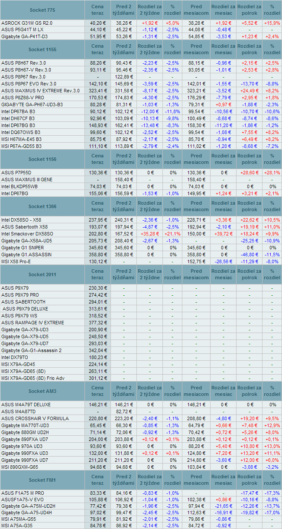Click the GIGABYTE GA-PH67-UD3-B3 product name

[32, 104]
